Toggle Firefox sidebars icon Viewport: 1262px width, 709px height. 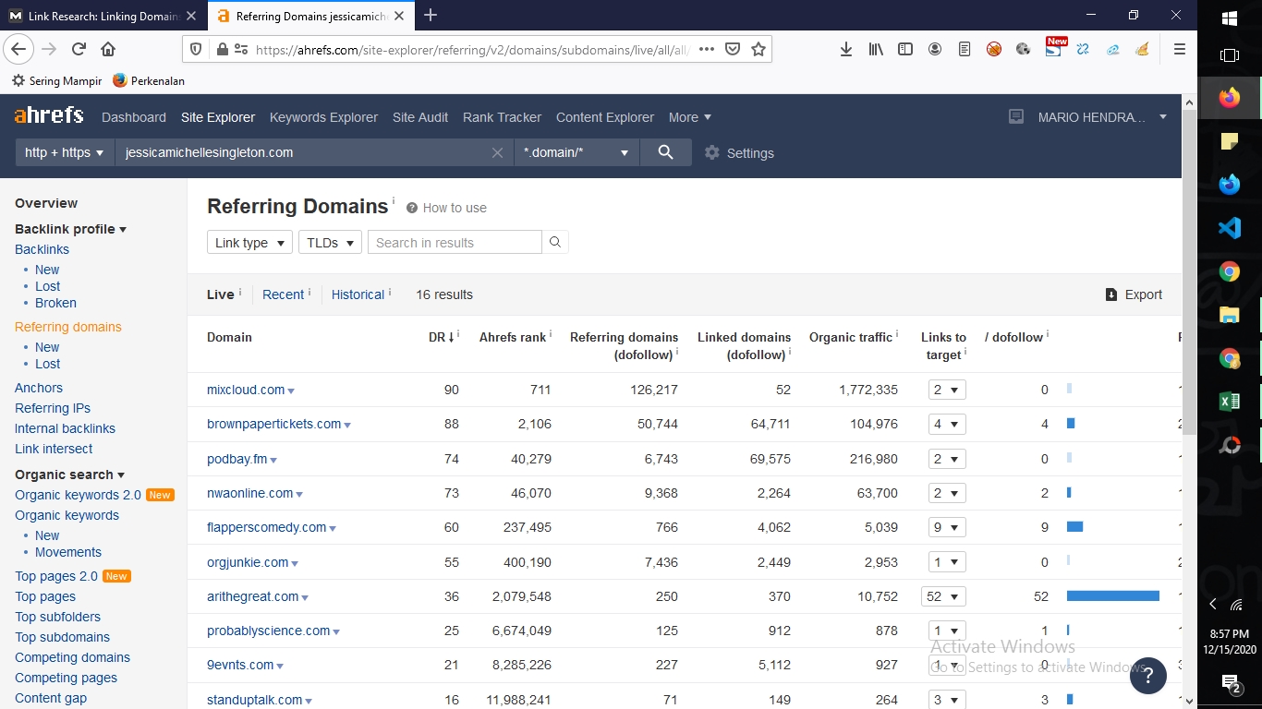[905, 50]
